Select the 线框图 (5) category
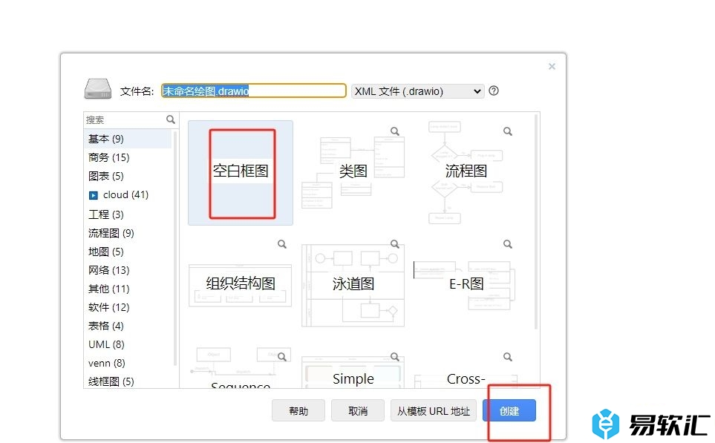Viewport: 715px width, 443px height. (128, 381)
